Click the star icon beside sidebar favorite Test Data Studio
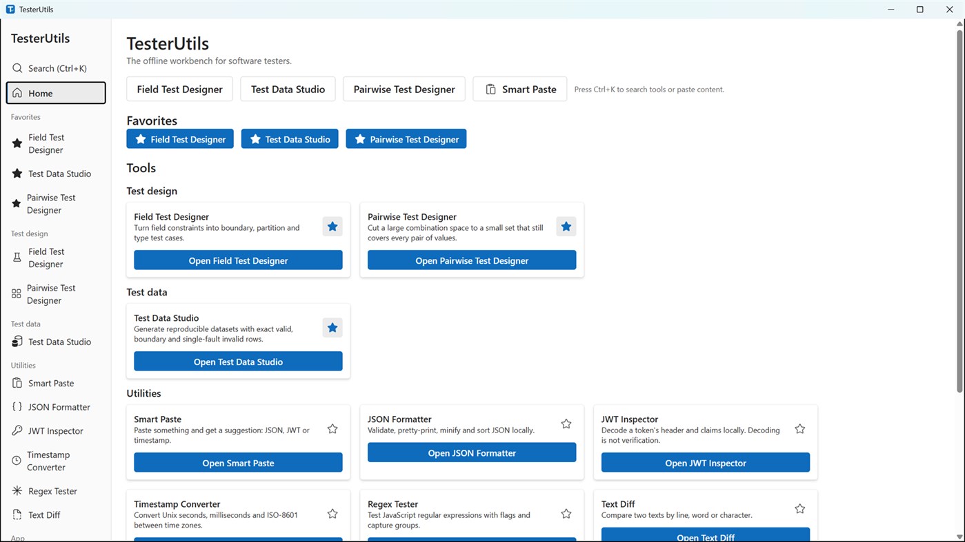Screen dimensions: 965x542 [x=17, y=174]
